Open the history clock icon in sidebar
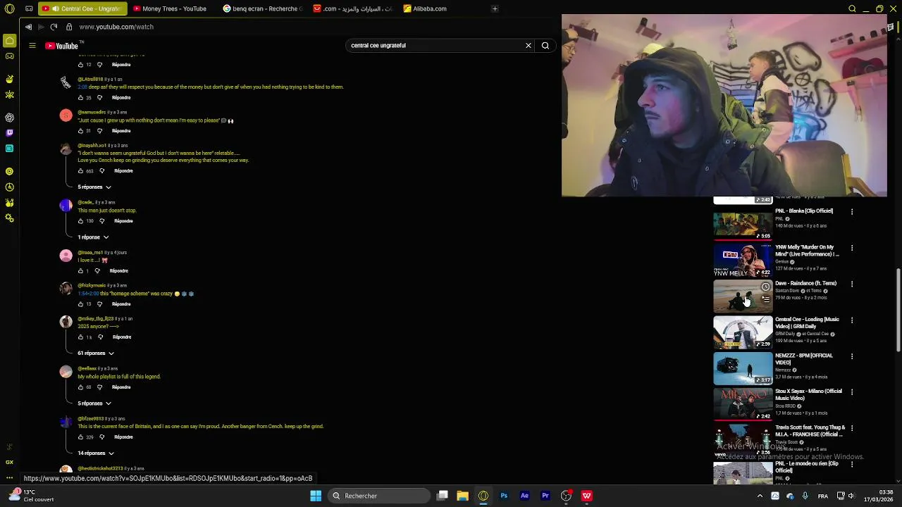The width and height of the screenshot is (902, 507). click(10, 187)
